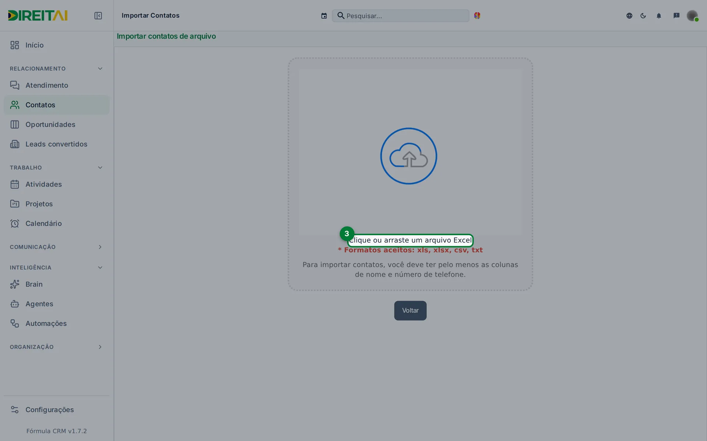
Task: Open the language globe icon
Action: 629,16
